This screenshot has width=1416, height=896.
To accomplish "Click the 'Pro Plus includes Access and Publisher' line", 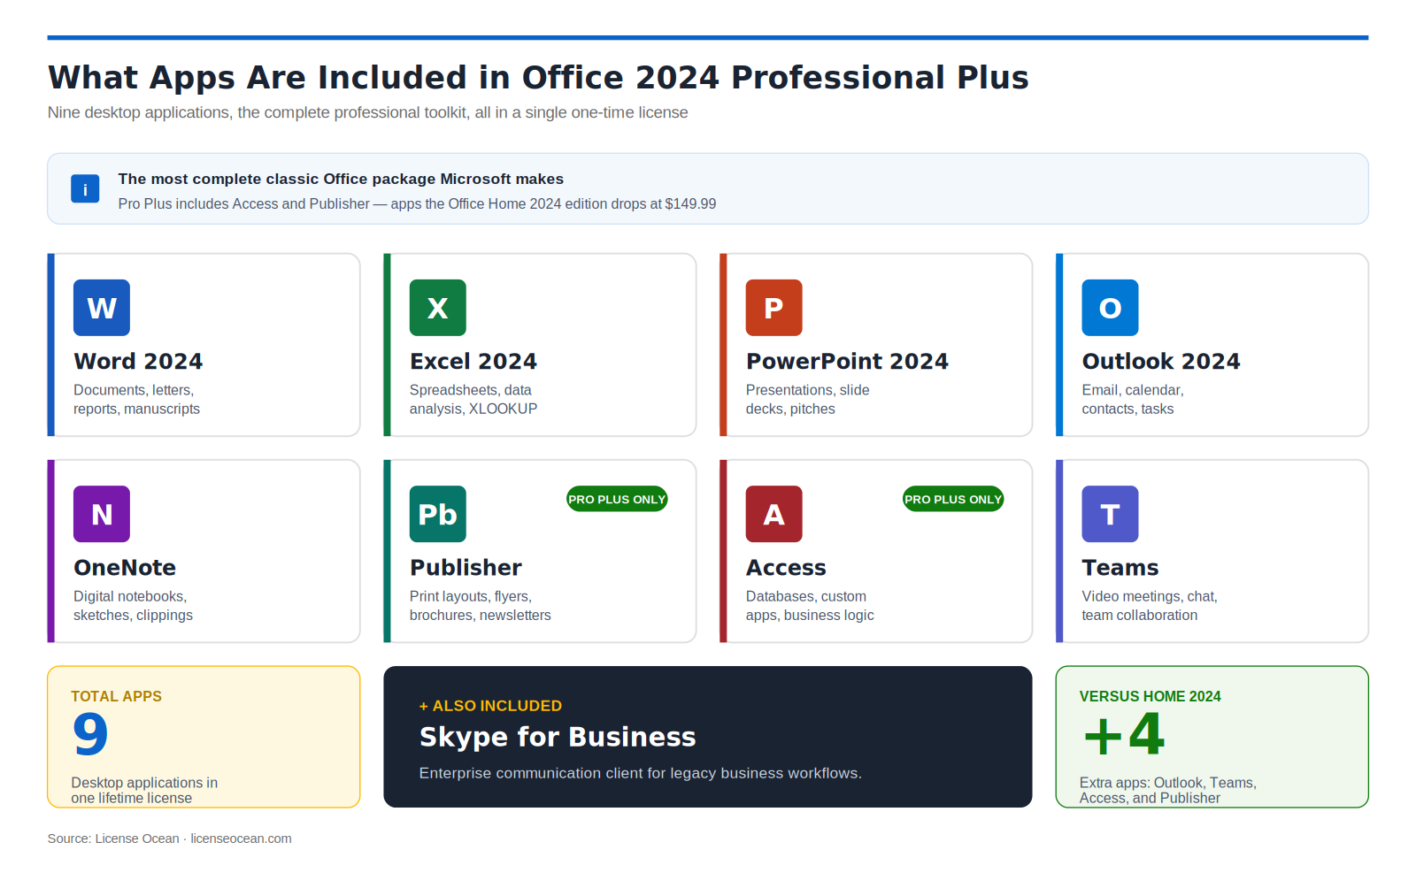I will (x=417, y=203).
